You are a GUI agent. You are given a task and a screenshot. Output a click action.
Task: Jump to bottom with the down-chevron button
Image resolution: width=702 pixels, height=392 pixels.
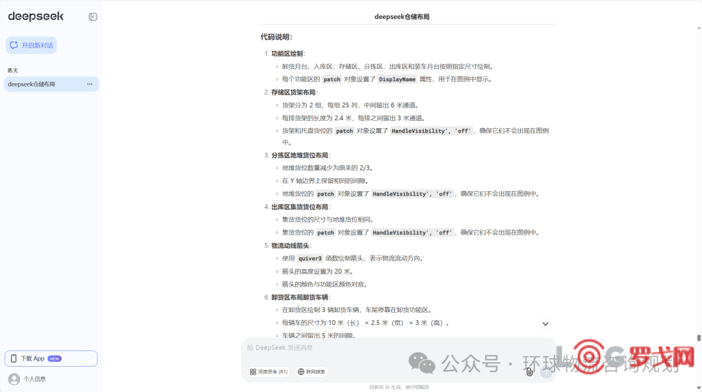pos(545,324)
